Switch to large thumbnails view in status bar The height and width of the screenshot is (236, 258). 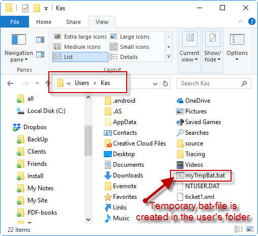(250, 229)
